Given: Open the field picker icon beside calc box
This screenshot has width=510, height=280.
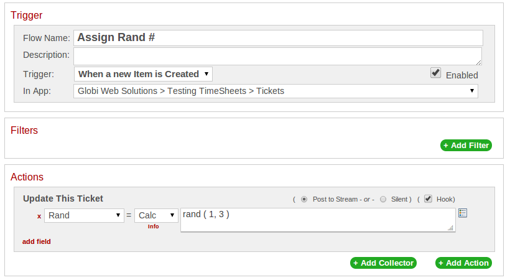Looking at the screenshot, I should point(463,213).
